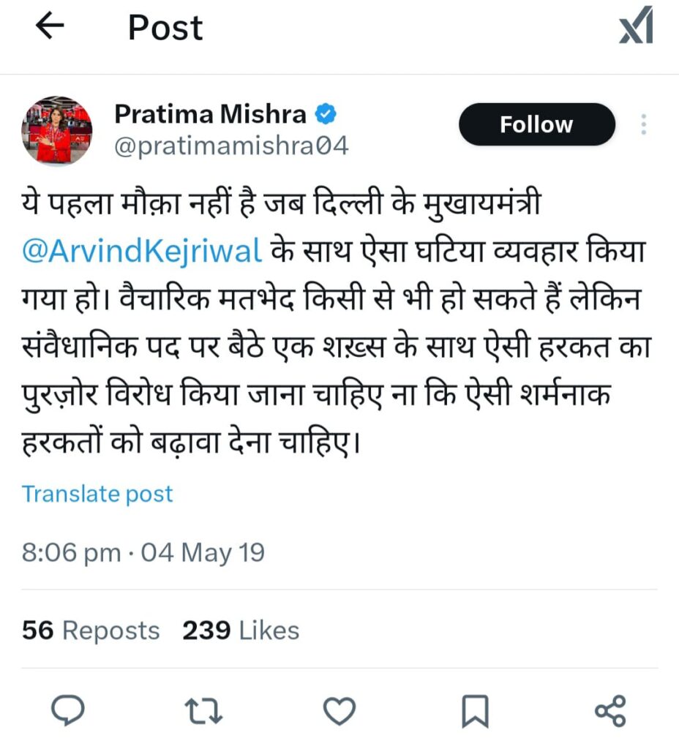Translate this post
The width and height of the screenshot is (679, 749).
[x=97, y=494]
